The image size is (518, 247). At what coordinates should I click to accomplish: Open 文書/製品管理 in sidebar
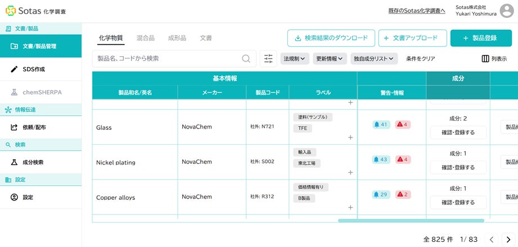(x=40, y=46)
